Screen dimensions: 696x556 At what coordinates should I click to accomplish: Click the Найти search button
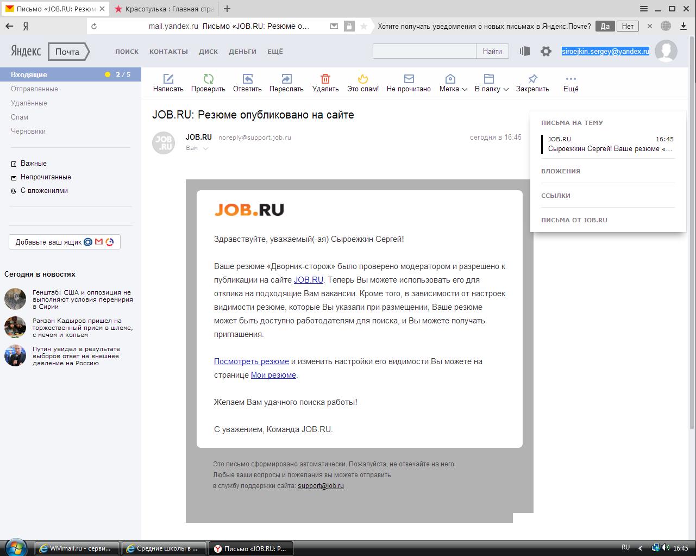click(x=492, y=51)
